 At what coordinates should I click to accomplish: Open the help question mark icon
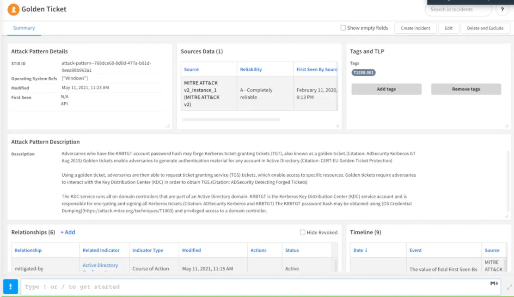click(x=502, y=10)
